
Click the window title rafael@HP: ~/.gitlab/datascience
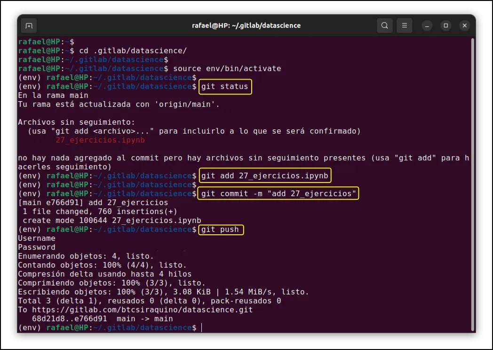[246, 25]
